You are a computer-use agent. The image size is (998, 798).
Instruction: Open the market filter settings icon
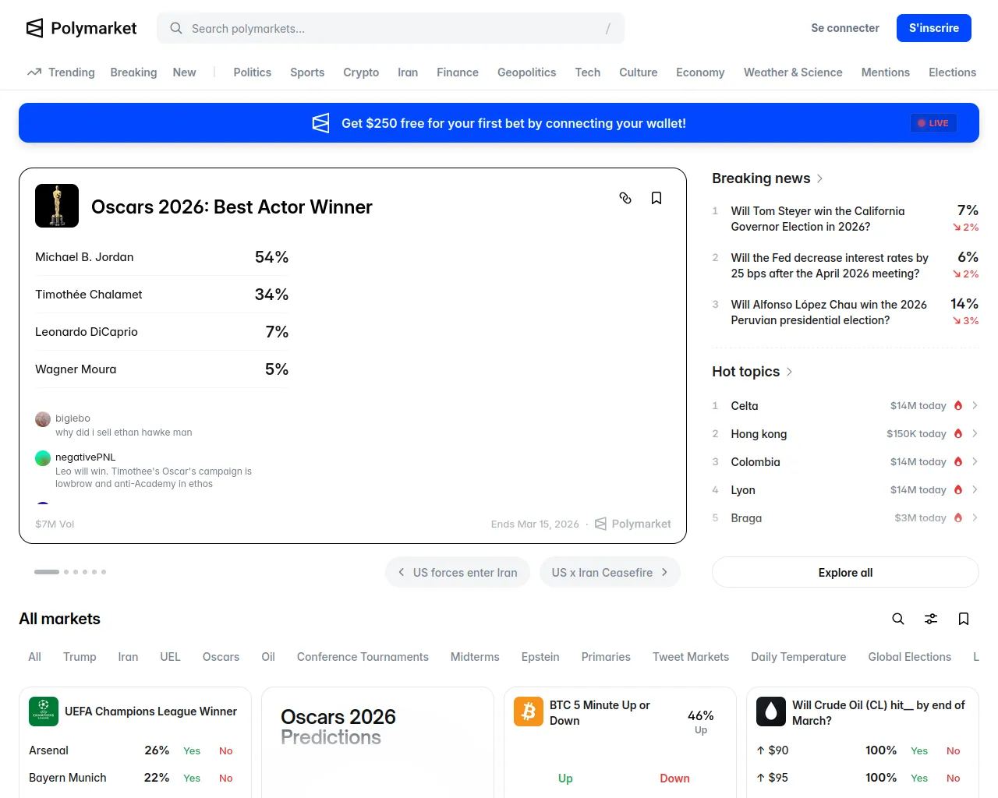[931, 619]
